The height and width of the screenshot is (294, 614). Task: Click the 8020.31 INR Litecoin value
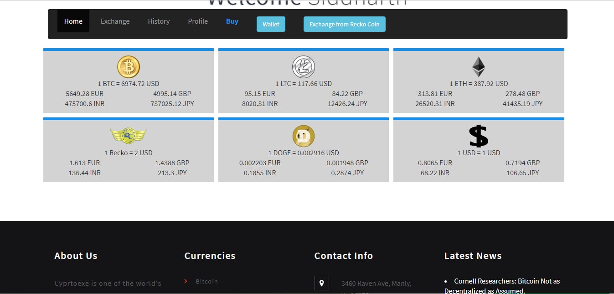260,104
